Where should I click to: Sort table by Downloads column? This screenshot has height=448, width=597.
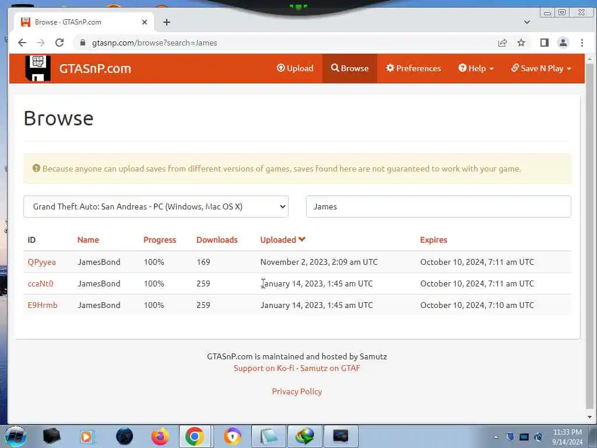pos(217,240)
